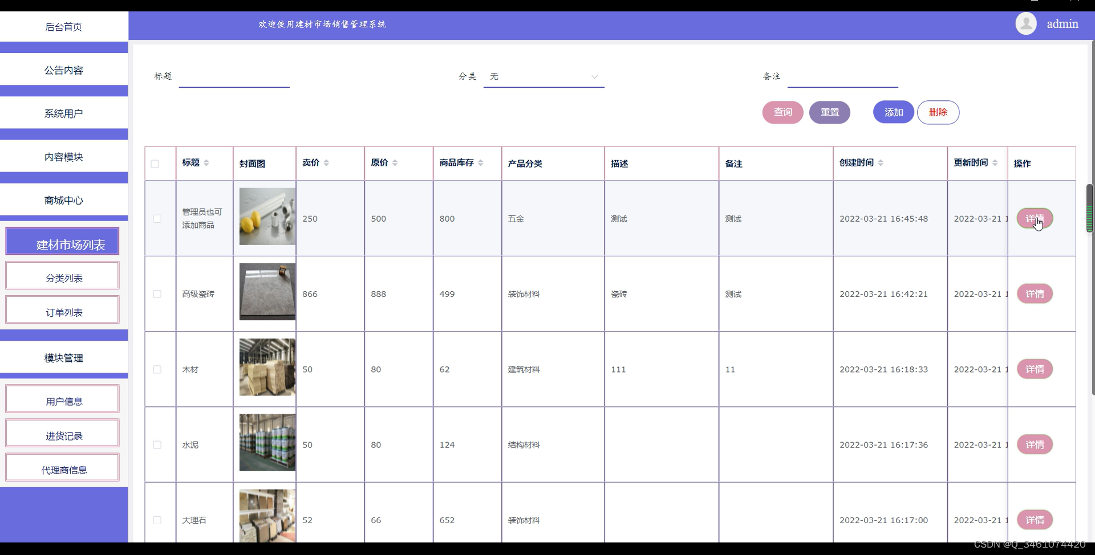
Task: Sort table by 商品库存 column arrows
Action: [481, 163]
